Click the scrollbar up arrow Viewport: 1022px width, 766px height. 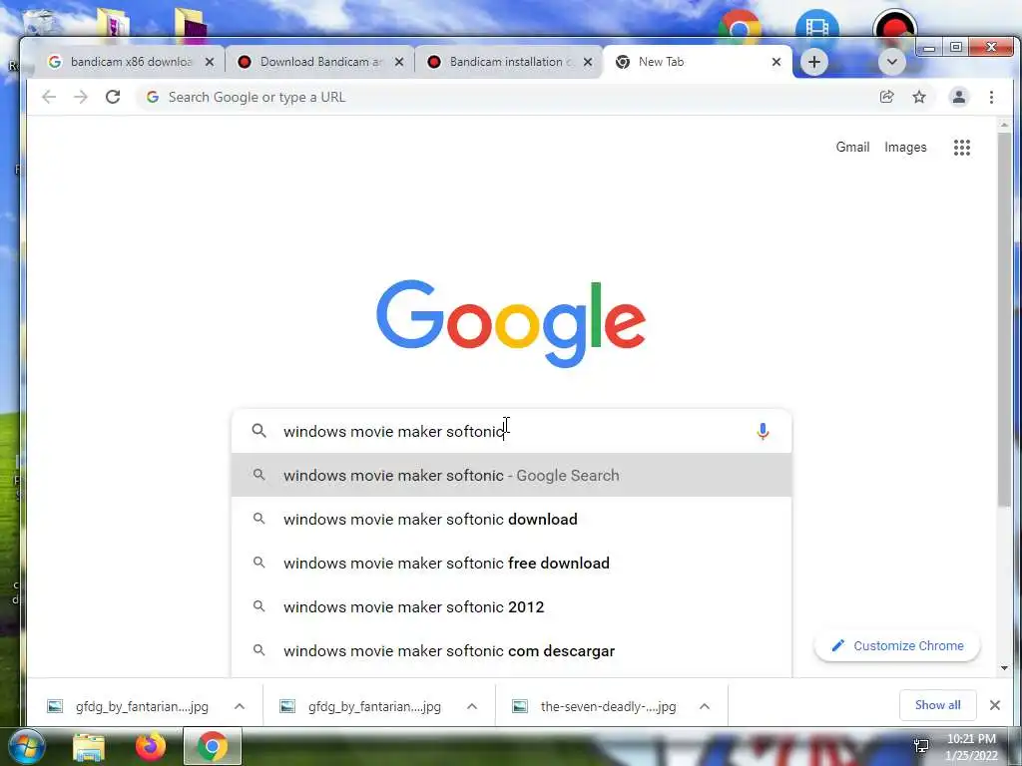click(1004, 125)
